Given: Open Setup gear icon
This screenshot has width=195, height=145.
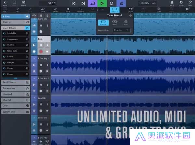Looking at the screenshot, I should coord(181,3).
